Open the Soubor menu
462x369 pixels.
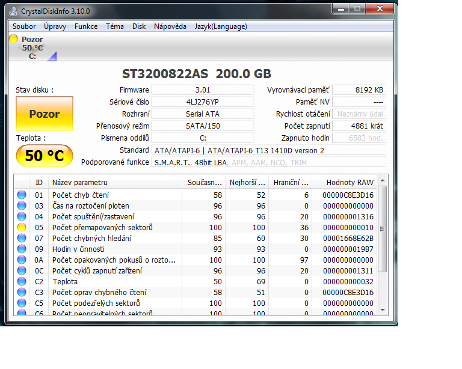[x=24, y=26]
